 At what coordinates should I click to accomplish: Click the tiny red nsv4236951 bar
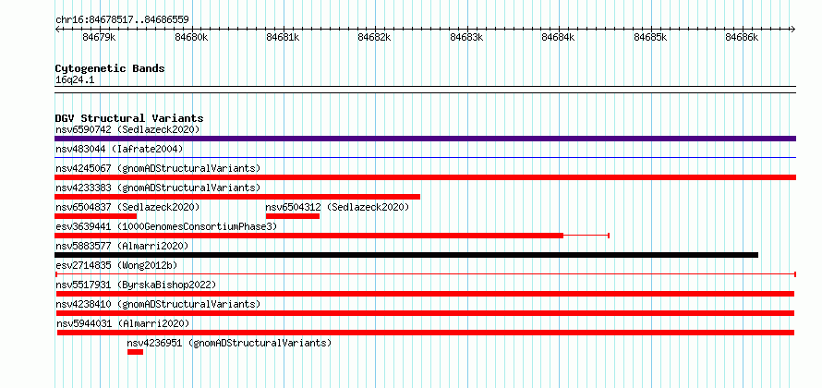click(135, 352)
